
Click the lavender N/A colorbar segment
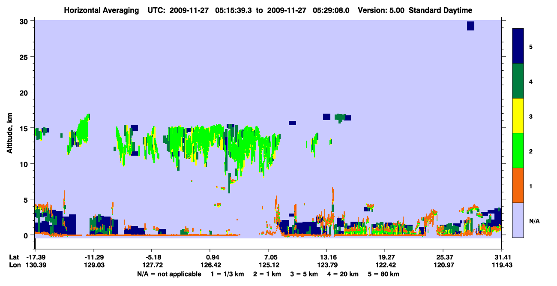click(x=518, y=220)
